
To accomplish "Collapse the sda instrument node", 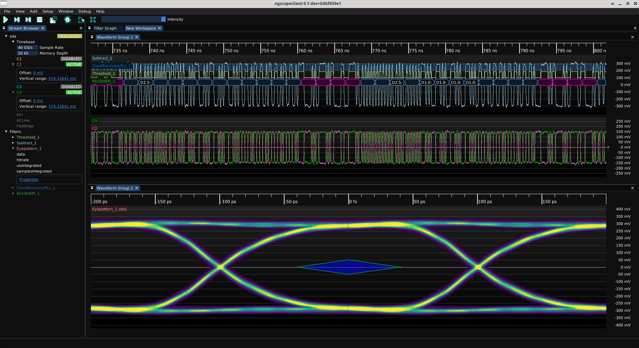I will pyautogui.click(x=6, y=36).
